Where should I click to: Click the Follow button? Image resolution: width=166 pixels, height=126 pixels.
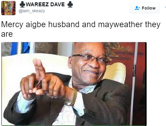[145, 8]
